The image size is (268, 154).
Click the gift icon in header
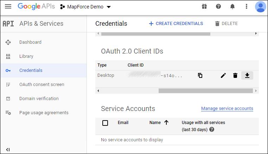pos(204,7)
